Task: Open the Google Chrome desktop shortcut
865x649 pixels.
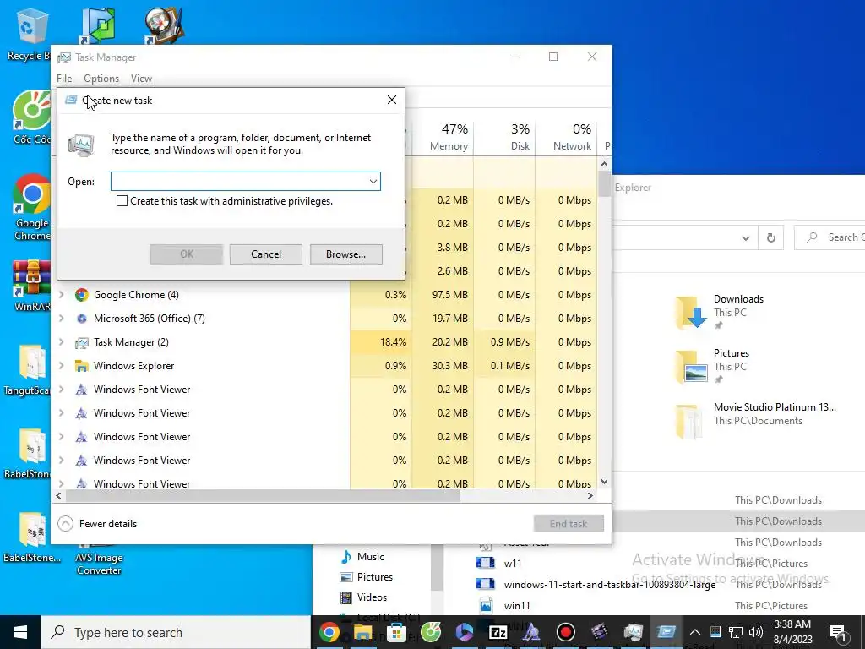Action: click(x=31, y=207)
